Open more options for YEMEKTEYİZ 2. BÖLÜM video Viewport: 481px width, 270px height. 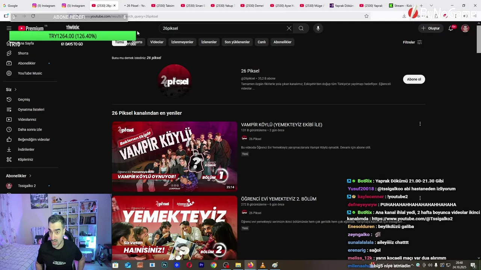[420, 198]
